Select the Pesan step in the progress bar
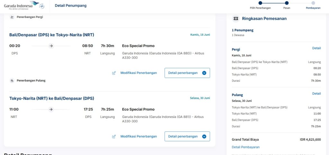This screenshot has width=329, height=155. pyautogui.click(x=287, y=3)
